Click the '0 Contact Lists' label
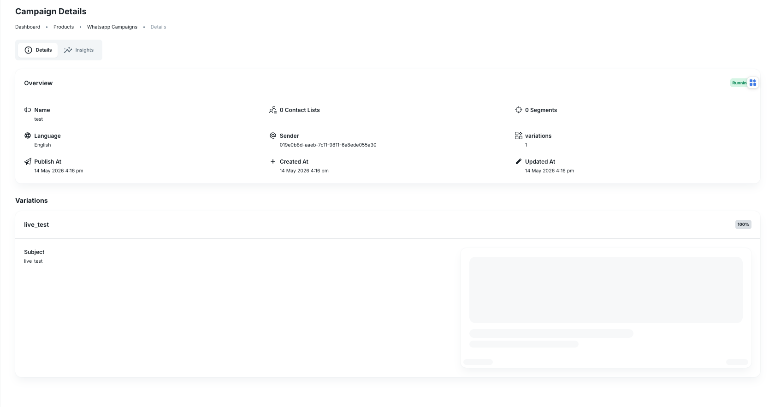 click(300, 110)
